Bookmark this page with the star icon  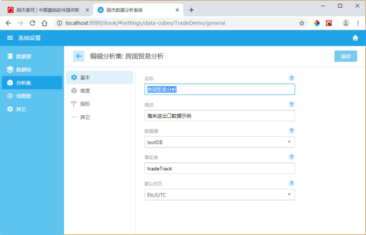(301, 23)
